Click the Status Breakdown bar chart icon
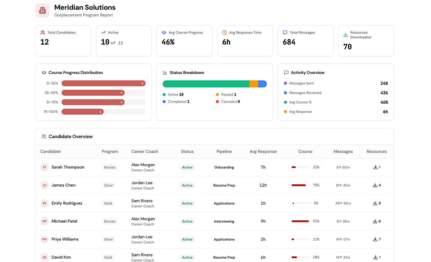The image size is (431, 262). click(x=165, y=73)
